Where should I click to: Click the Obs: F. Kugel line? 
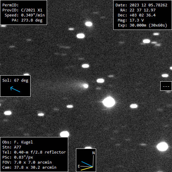[17, 142]
